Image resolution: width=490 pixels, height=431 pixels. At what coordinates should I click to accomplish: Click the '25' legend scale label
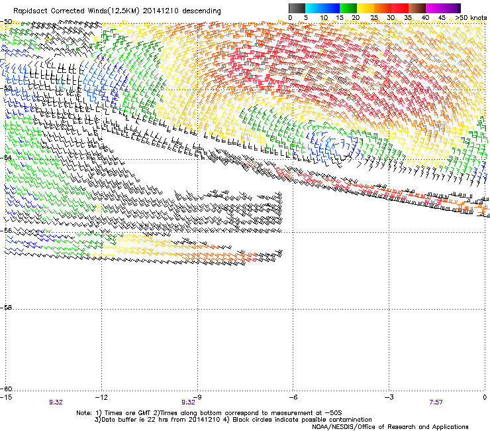tap(374, 18)
